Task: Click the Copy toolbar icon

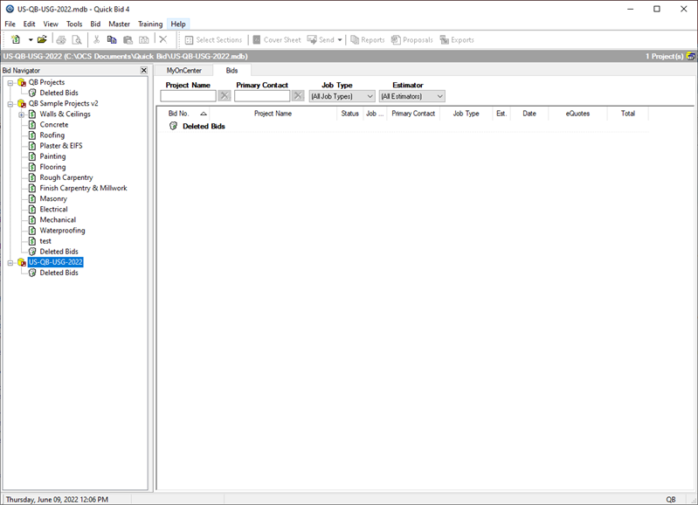Action: click(112, 39)
